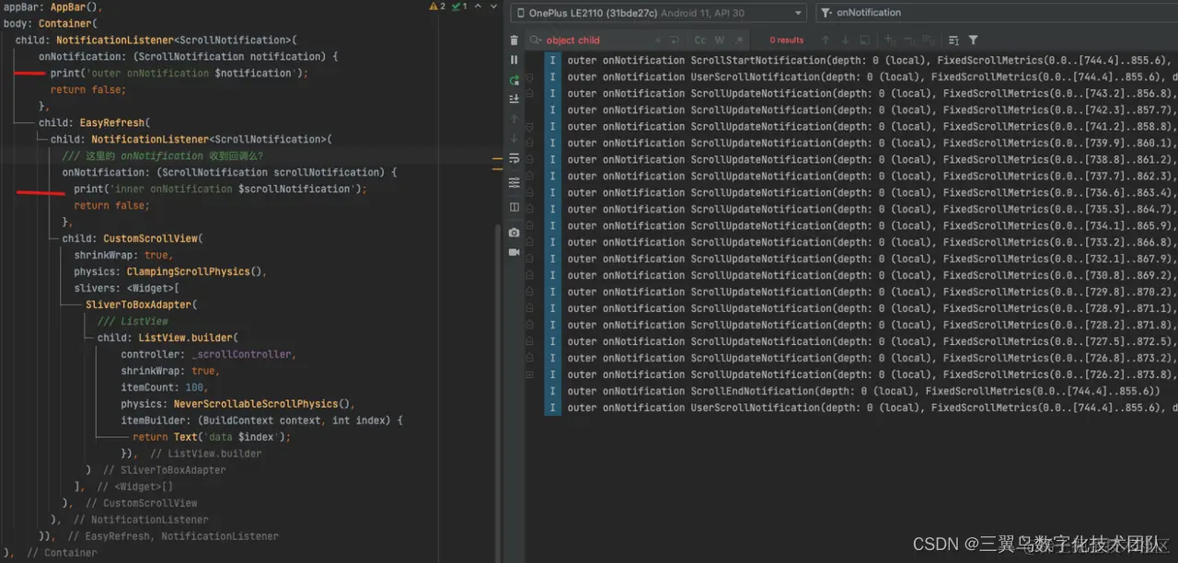Toggle soft-wrap in logcat sidebar

(x=514, y=159)
